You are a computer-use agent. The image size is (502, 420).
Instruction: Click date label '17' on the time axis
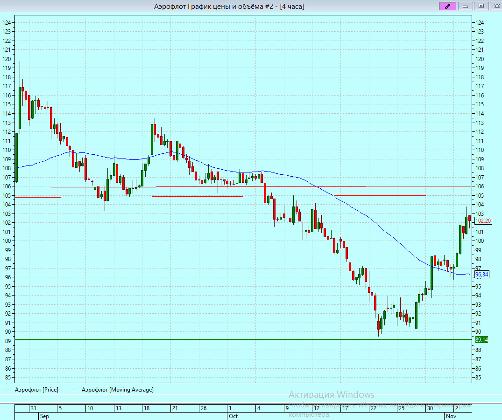[345, 408]
